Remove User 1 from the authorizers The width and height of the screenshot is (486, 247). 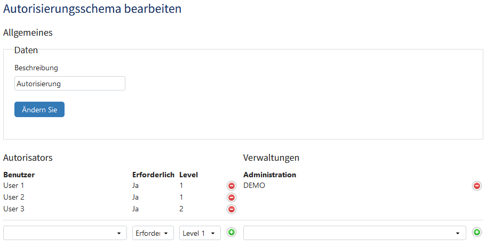tap(231, 186)
